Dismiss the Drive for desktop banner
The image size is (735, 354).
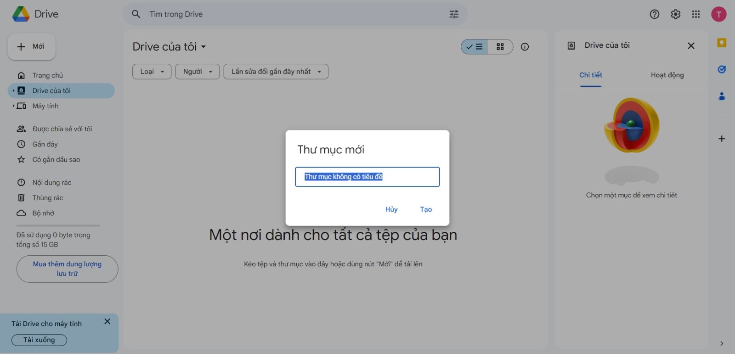click(x=107, y=321)
